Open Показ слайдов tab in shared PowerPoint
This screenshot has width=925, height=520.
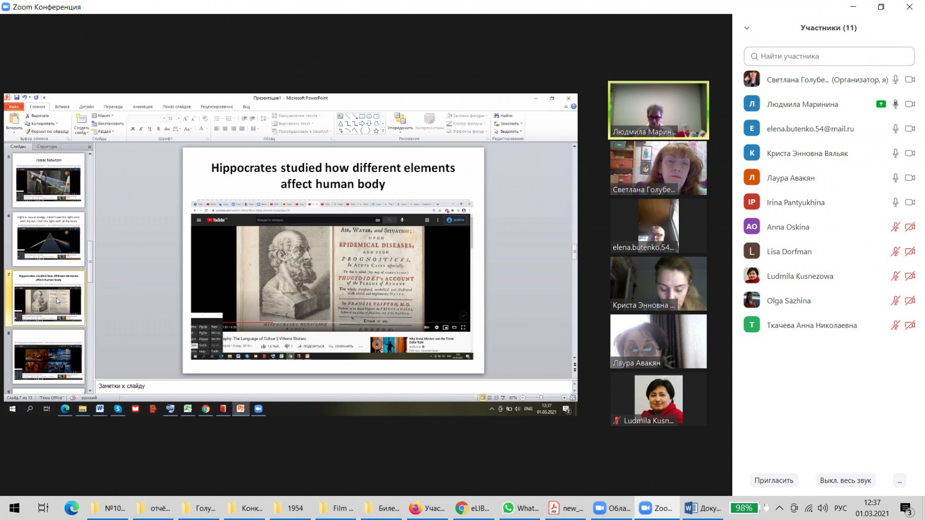176,107
